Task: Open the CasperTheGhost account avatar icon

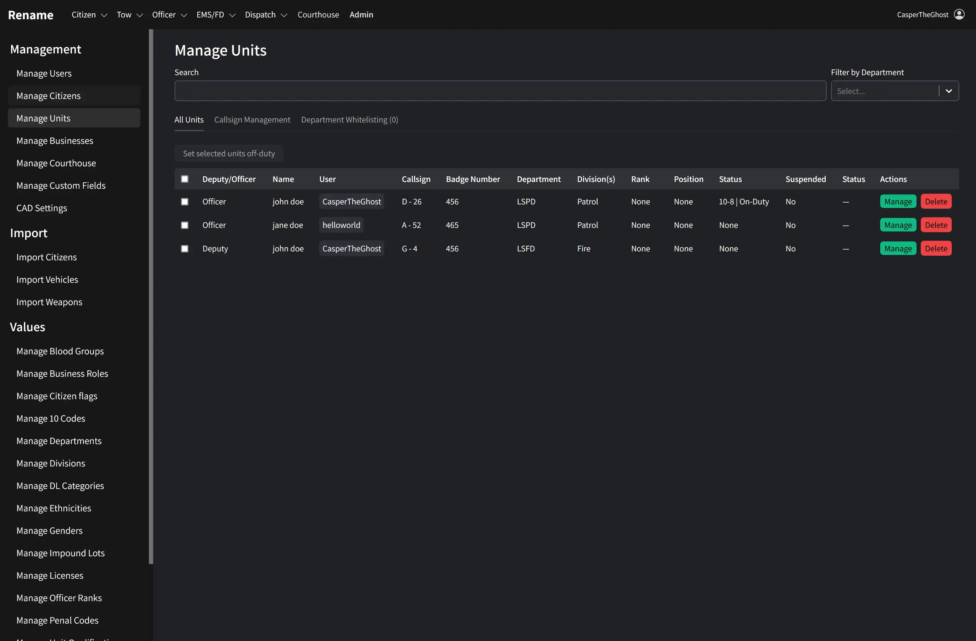Action: [x=959, y=14]
